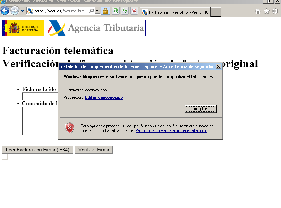The image size is (281, 208).
Task: Click the 'Fichero Leído' label
Action: (x=39, y=89)
